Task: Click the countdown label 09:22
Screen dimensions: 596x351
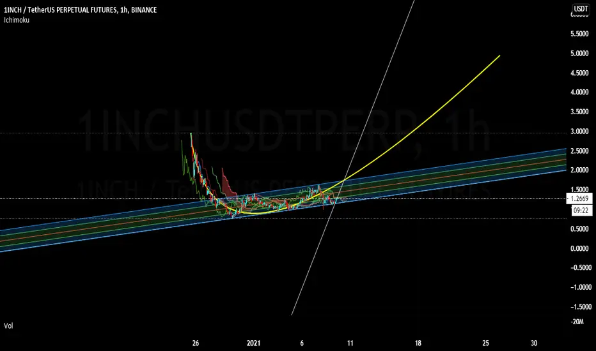Action: click(581, 210)
